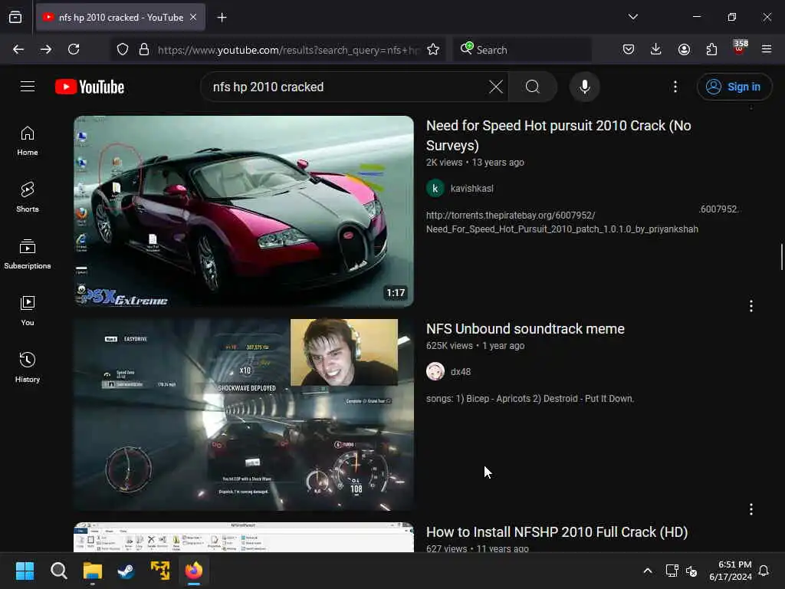785x589 pixels.
Task: Click the Firefox Search field
Action: 523,49
